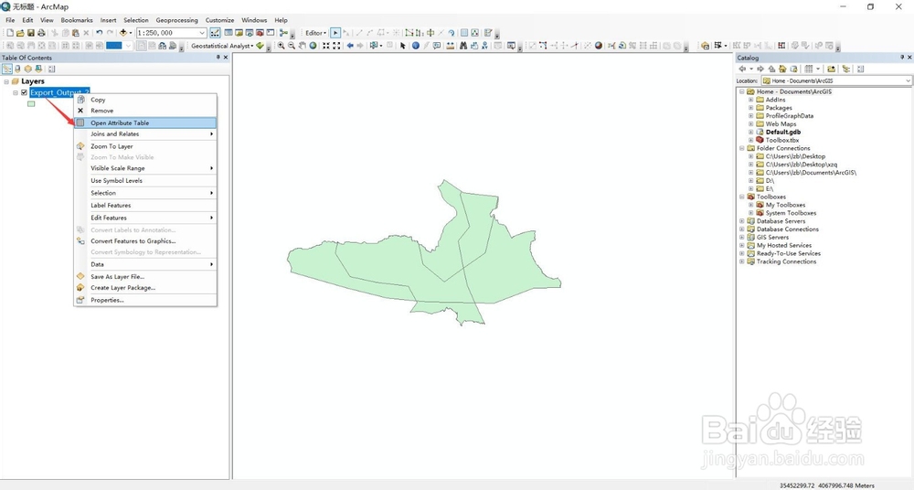Select the Zoom In magnifier tool

[x=281, y=46]
